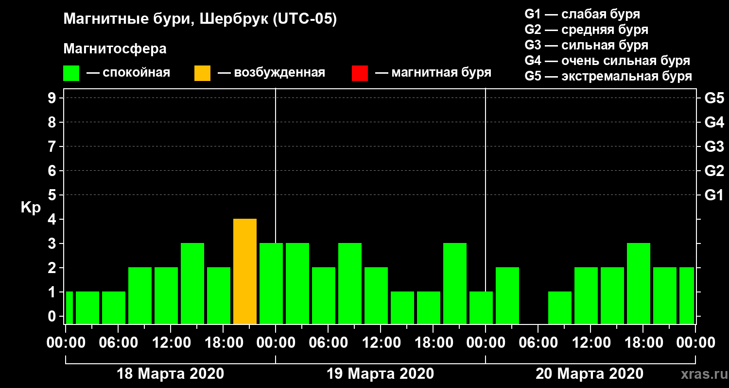Image resolution: width=729 pixels, height=388 pixels.
Task: Click the '06:00' tick label for 18 March
Action: (x=119, y=343)
